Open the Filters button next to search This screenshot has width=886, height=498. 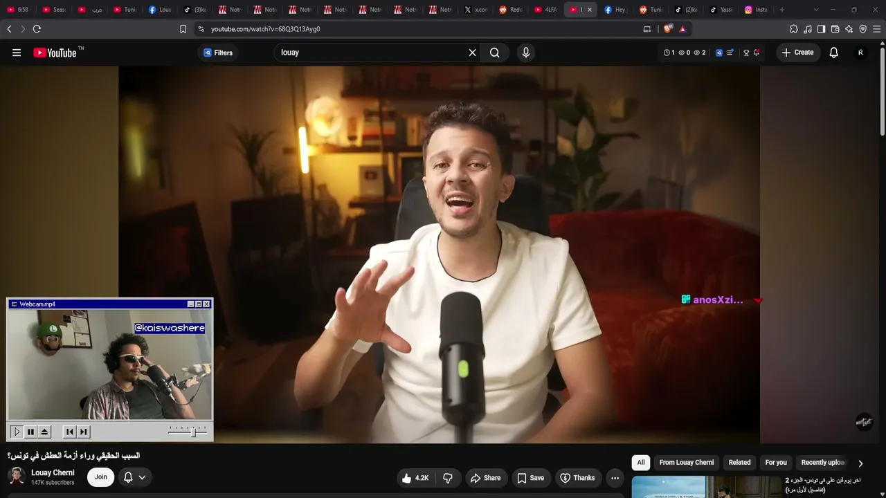coord(218,53)
